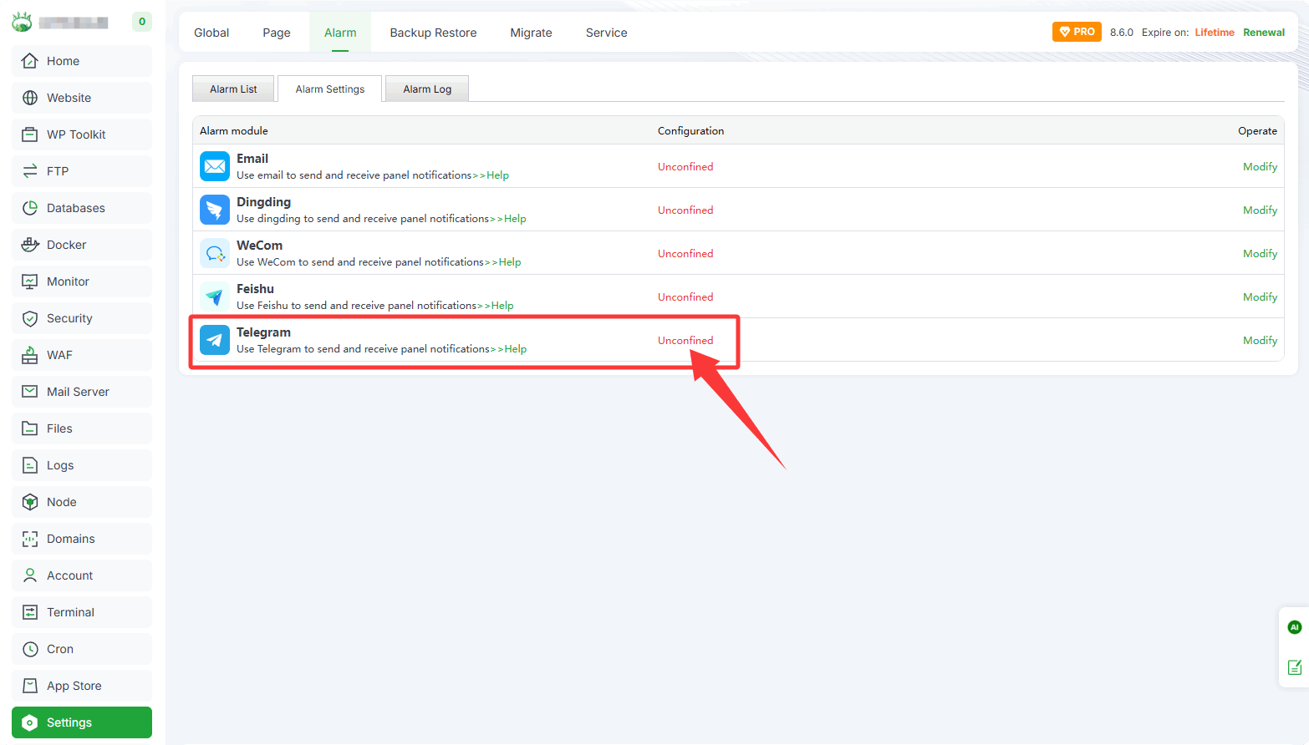Select FTP in the sidebar
This screenshot has height=745, width=1309.
pyautogui.click(x=82, y=171)
